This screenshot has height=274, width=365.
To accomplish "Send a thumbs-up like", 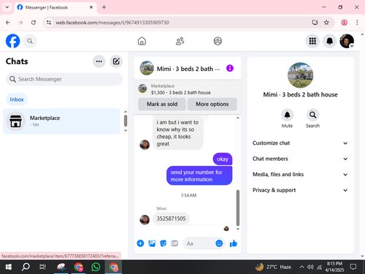I will pyautogui.click(x=234, y=243).
